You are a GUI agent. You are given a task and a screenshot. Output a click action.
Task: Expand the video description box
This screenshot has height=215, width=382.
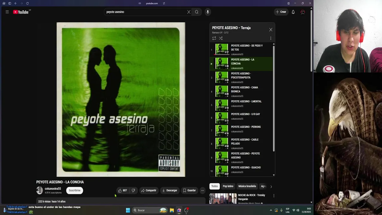pos(121,201)
